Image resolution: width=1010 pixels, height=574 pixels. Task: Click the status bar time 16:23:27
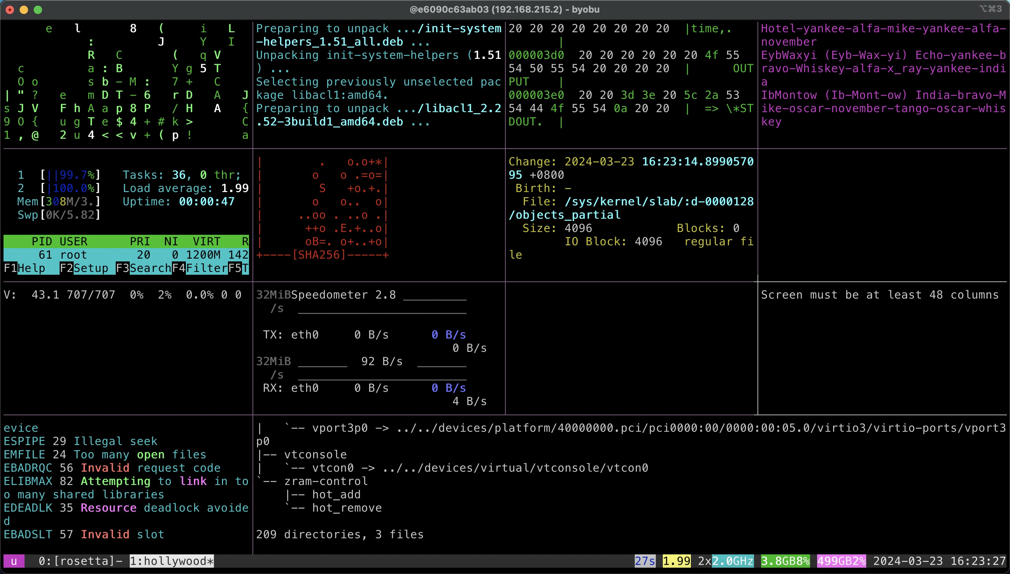(978, 561)
